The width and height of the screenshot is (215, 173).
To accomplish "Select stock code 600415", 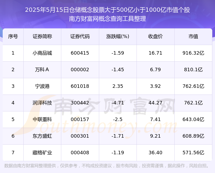I will pyautogui.click(x=80, y=53).
